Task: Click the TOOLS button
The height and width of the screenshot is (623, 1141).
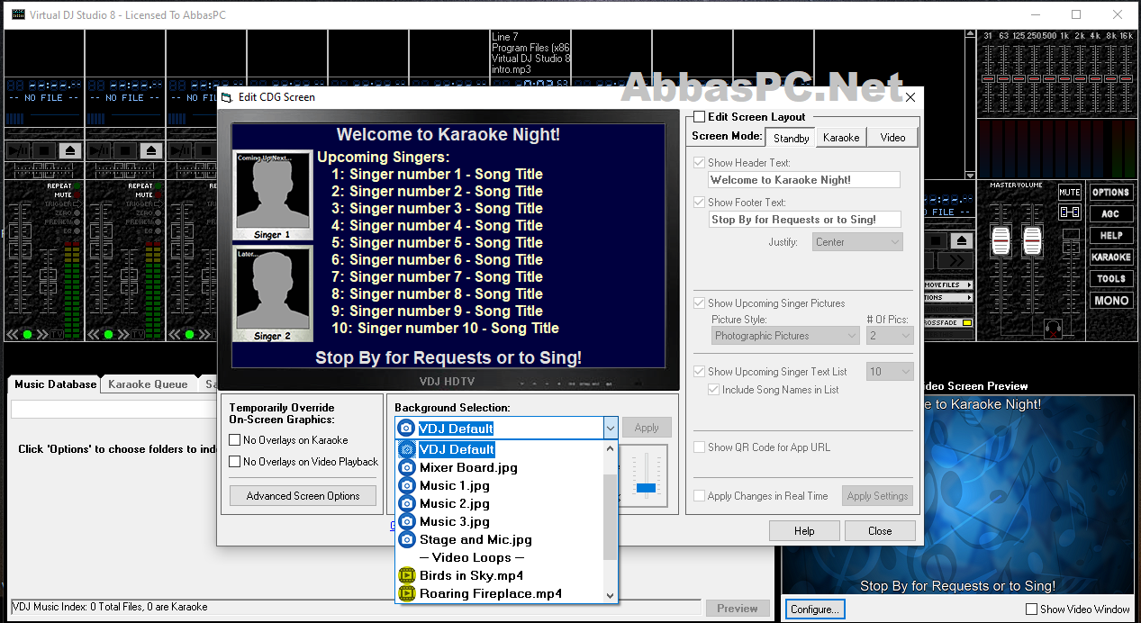Action: (x=1111, y=279)
